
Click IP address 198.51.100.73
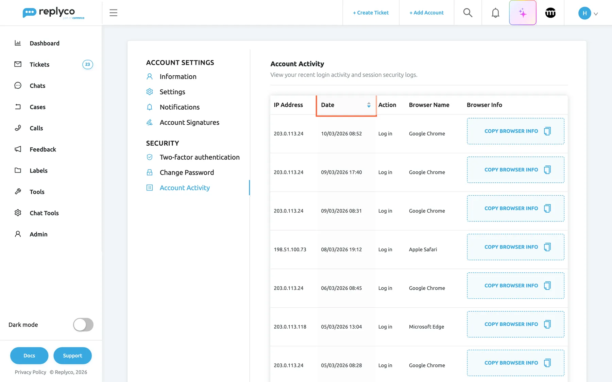tap(290, 250)
